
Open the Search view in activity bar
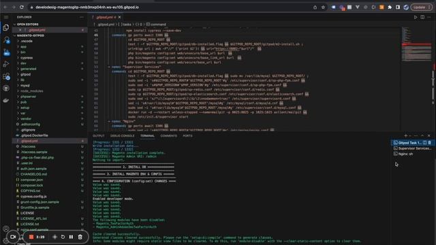(x=6, y=40)
